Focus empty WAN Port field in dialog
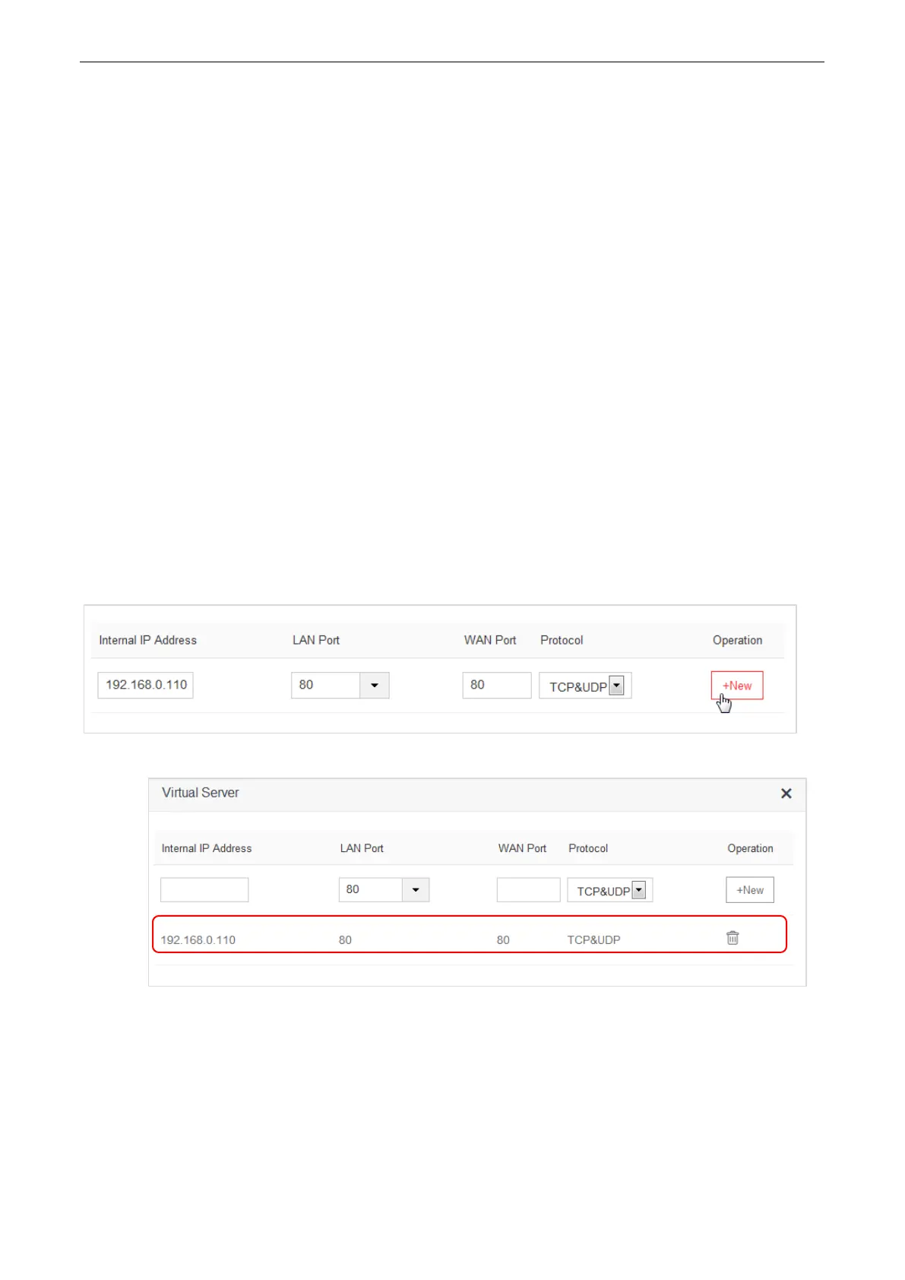 [528, 890]
